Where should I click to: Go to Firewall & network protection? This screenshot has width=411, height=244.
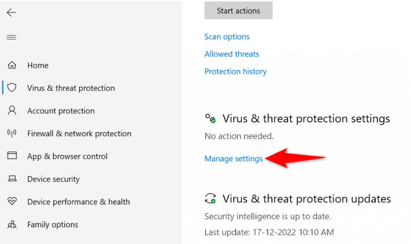[x=79, y=134]
